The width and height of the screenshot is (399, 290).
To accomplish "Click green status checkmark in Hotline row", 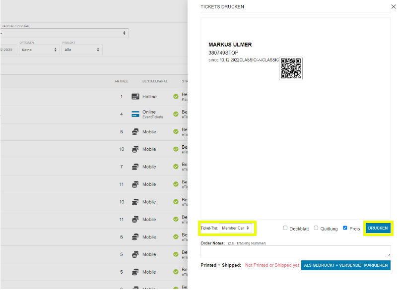I will [176, 97].
